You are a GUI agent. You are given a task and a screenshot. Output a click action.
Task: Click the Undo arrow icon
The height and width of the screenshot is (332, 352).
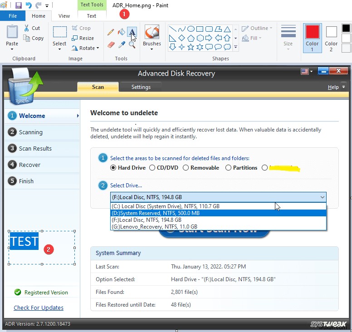coord(29,5)
